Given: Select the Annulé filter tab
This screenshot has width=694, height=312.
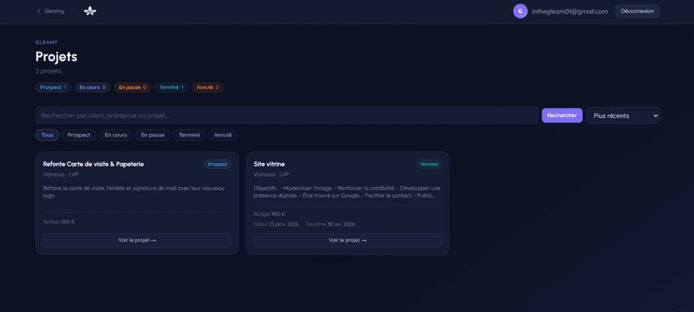Looking at the screenshot, I should click(223, 136).
